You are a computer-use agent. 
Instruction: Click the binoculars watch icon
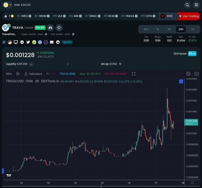[50, 28]
